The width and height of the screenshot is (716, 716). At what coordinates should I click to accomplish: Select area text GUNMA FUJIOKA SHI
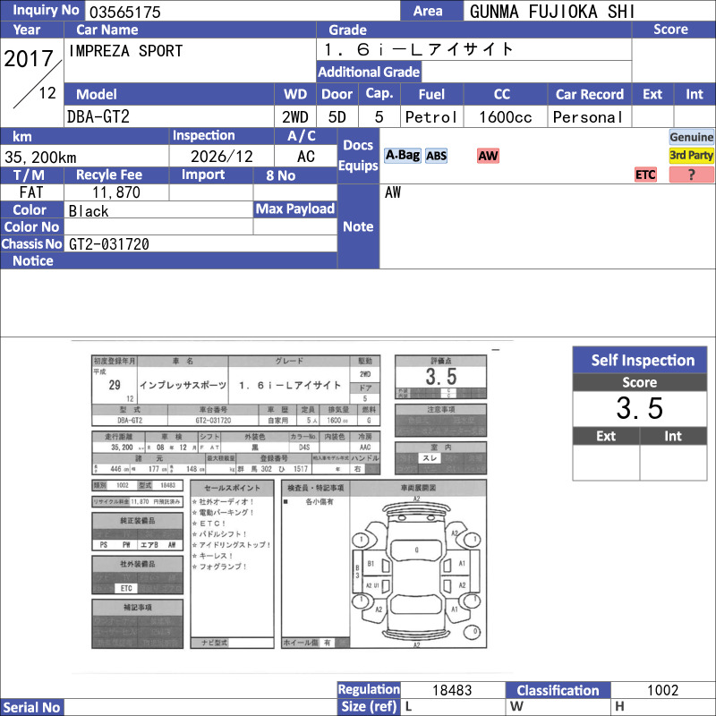coord(552,12)
